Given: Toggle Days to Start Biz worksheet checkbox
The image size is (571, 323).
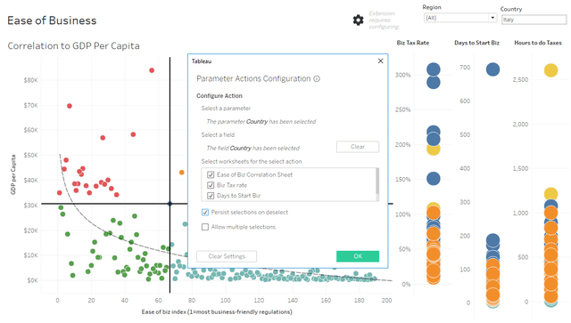Looking at the screenshot, I should pos(211,196).
